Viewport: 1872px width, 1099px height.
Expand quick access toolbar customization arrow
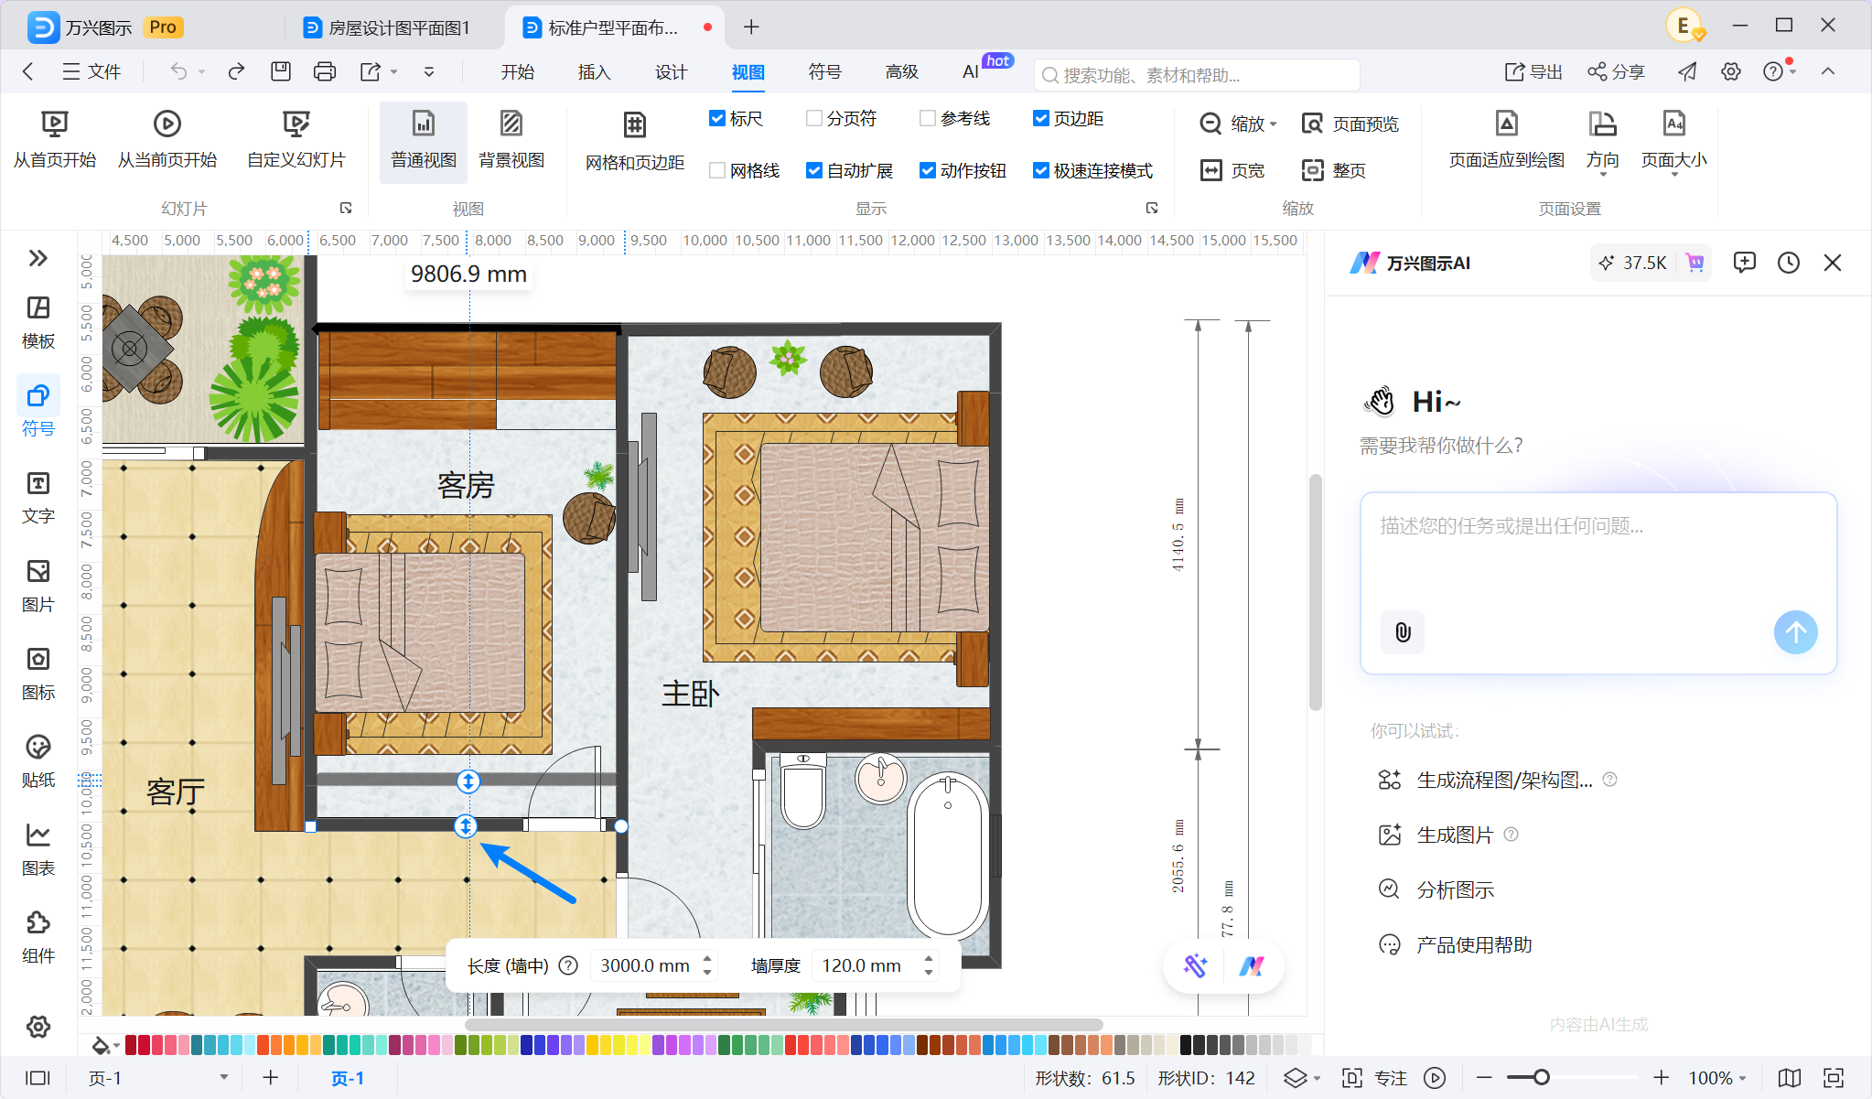point(429,71)
